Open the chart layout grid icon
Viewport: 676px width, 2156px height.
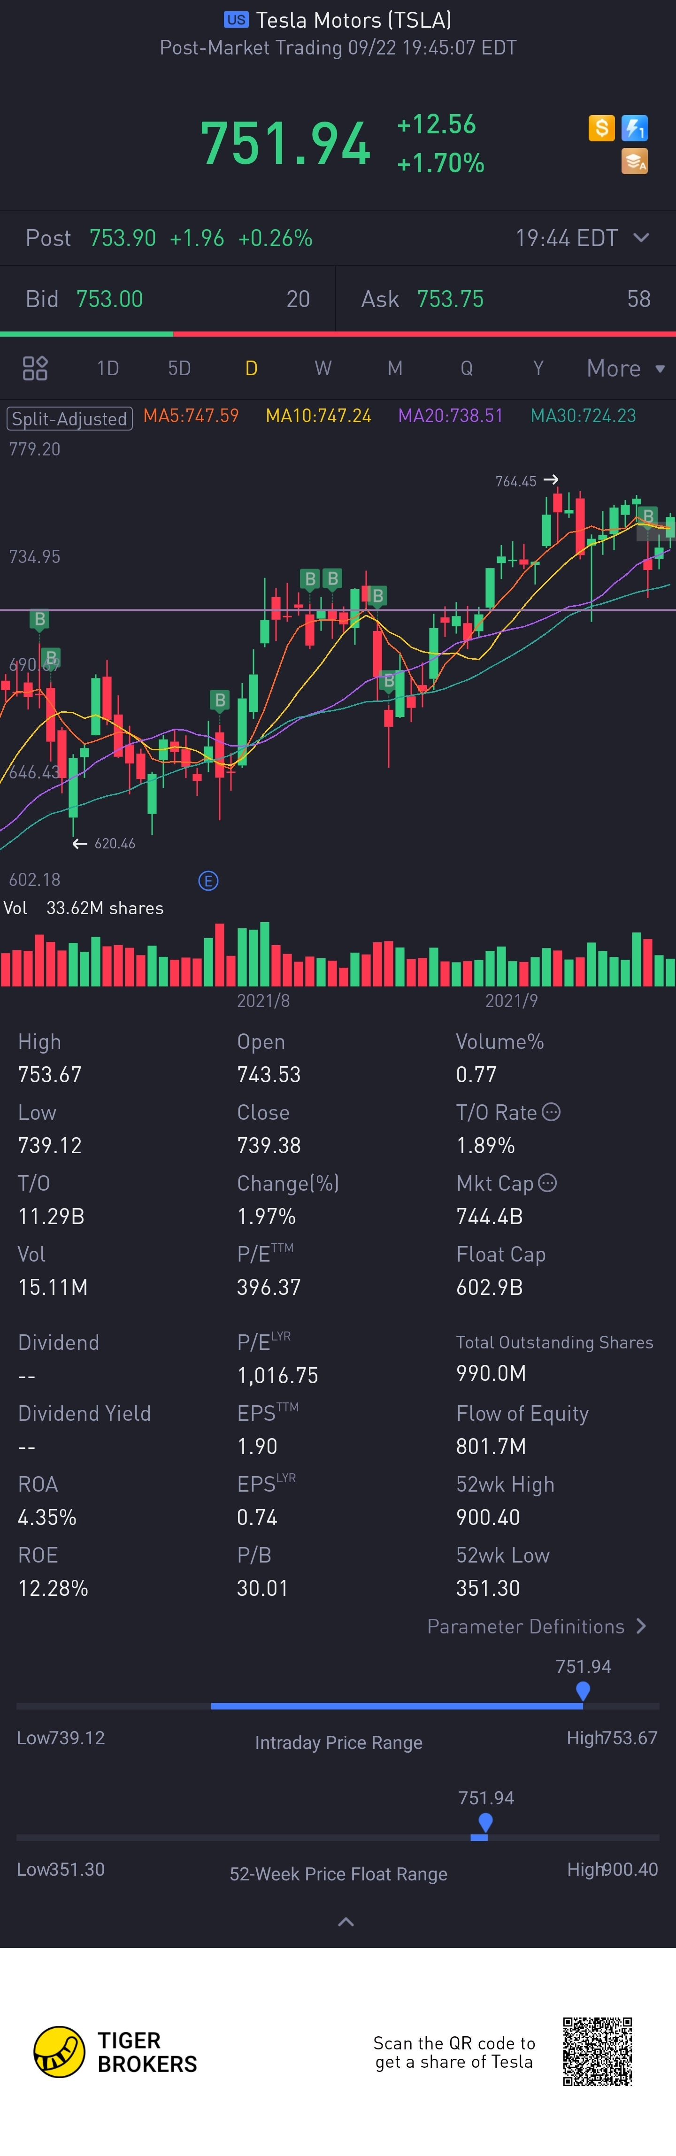coord(35,368)
